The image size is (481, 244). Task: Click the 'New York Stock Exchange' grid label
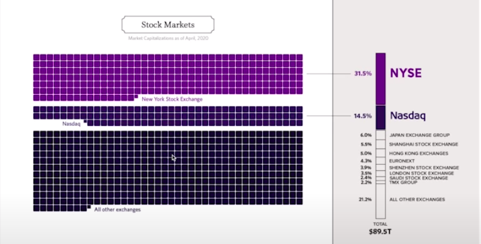tap(172, 99)
